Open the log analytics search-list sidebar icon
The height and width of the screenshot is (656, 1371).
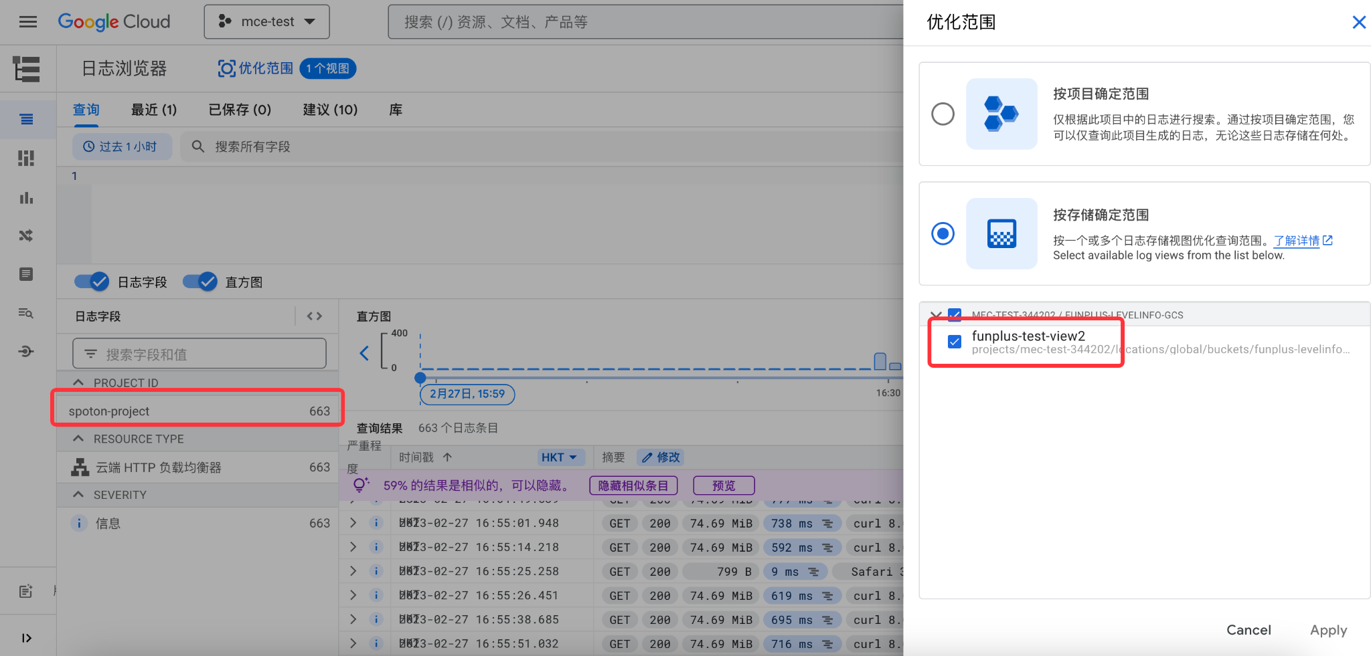point(26,313)
